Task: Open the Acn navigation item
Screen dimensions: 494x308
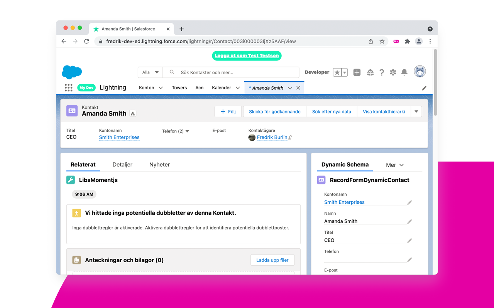Action: point(200,88)
